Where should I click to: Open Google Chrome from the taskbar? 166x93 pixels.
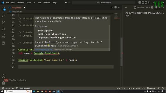[x=42, y=91]
